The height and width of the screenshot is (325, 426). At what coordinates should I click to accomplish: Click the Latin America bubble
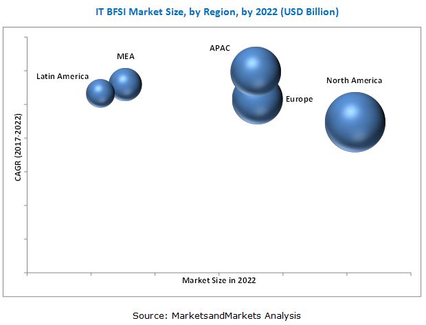[100, 93]
